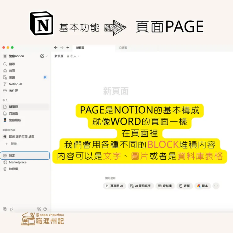
Task: Open 設定 settings in sidebar
Action: click(x=25, y=156)
